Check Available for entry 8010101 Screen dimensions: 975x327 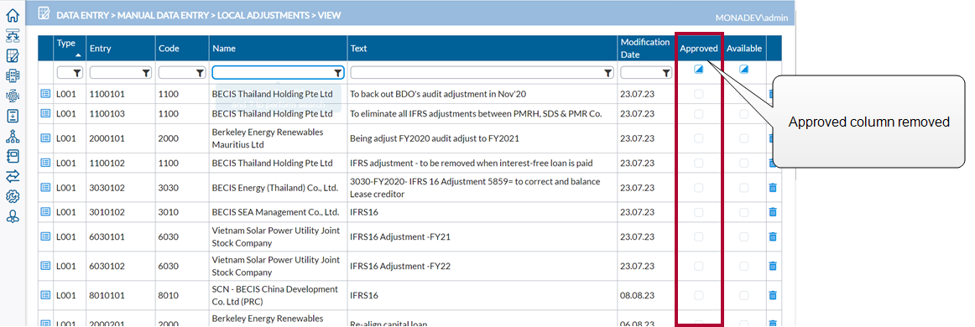(743, 294)
